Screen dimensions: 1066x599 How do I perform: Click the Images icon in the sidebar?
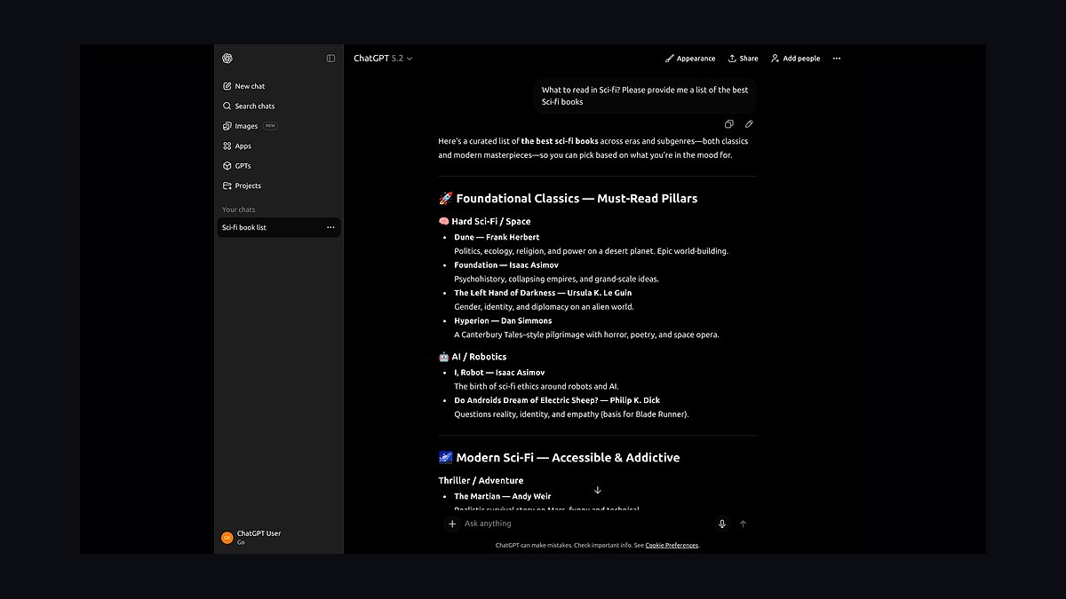coord(227,126)
